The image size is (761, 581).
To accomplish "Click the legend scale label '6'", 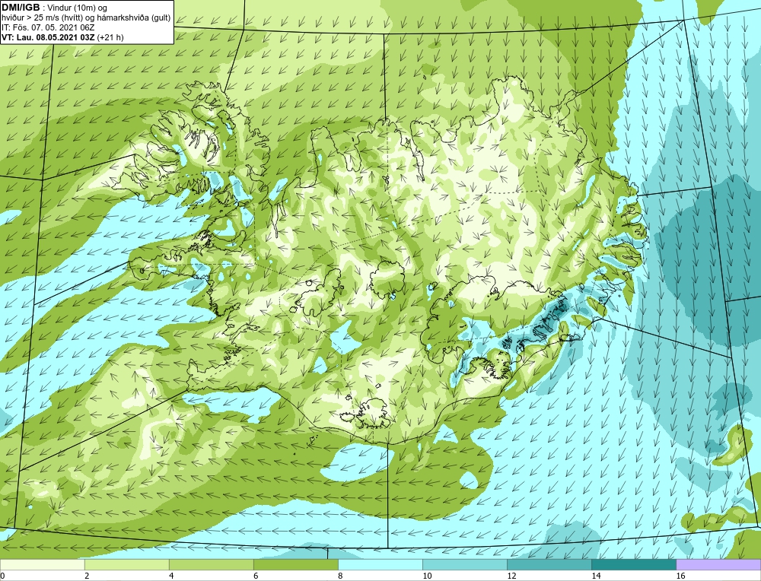I will click(x=256, y=576).
